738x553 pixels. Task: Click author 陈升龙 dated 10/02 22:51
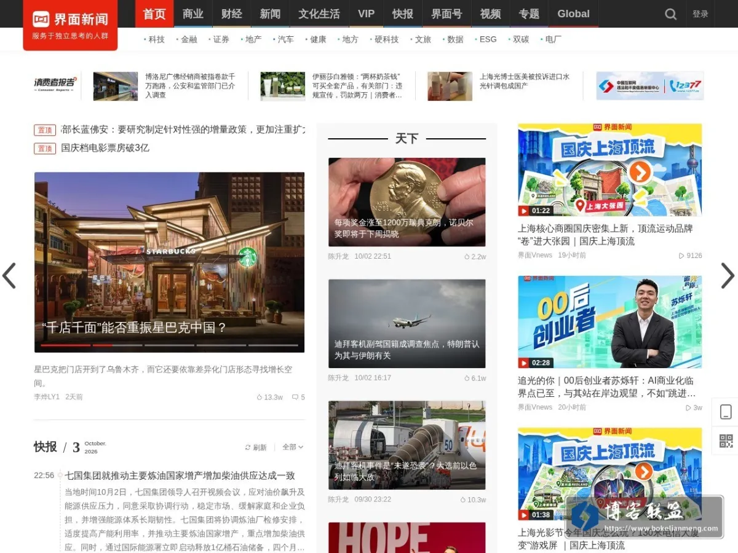(x=338, y=257)
